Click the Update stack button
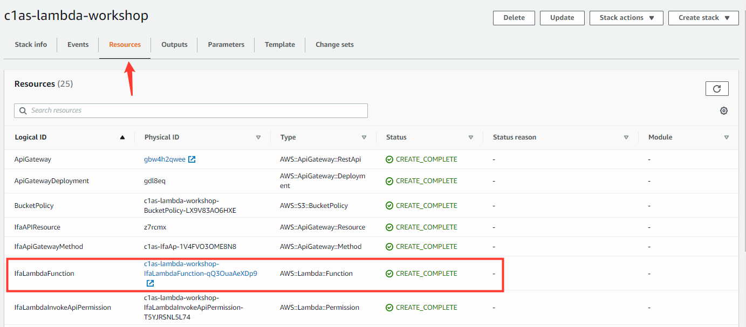 [x=562, y=18]
